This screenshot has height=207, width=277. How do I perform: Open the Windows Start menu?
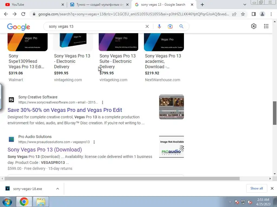click(x=7, y=202)
